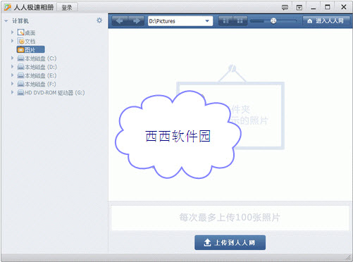353x262 pixels.
Task: Select 本地磁盘 (D:) drive
Action: pos(37,67)
